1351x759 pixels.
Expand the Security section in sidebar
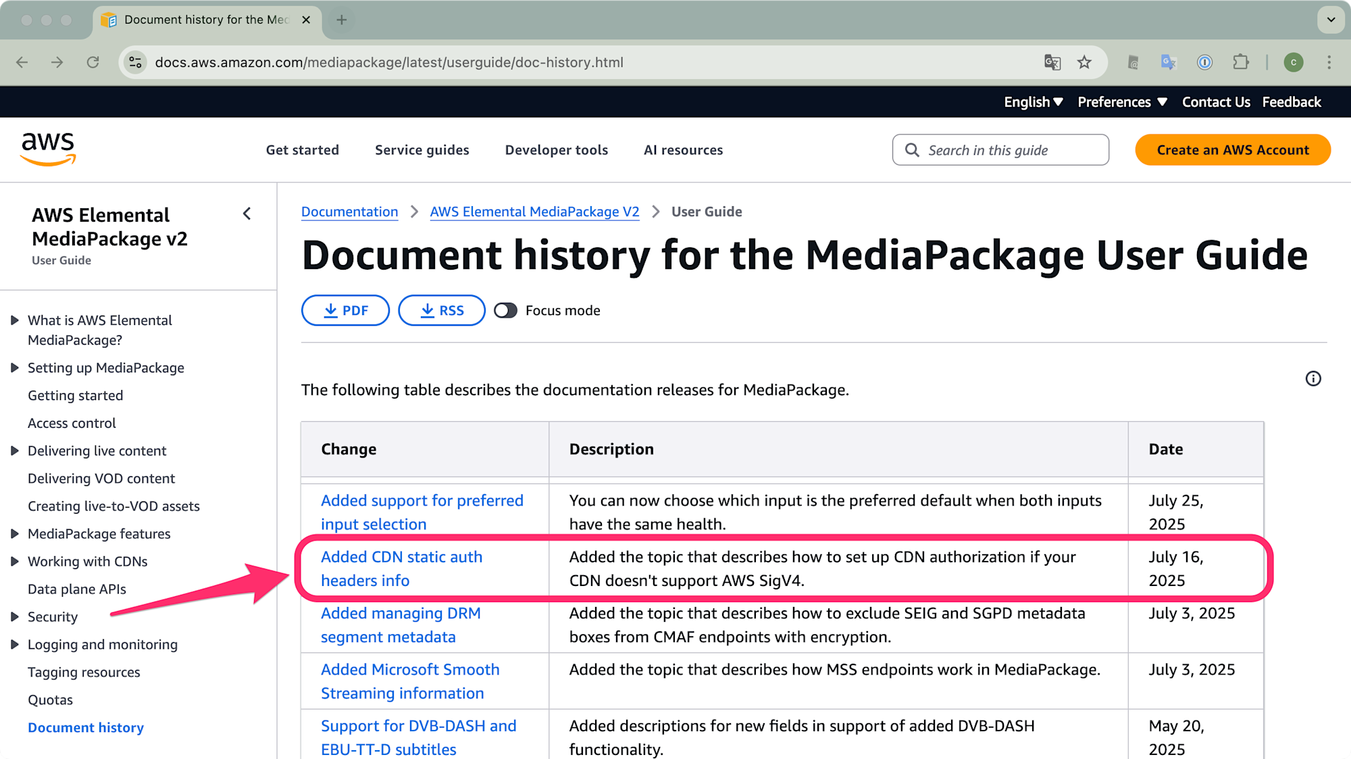[x=14, y=617]
